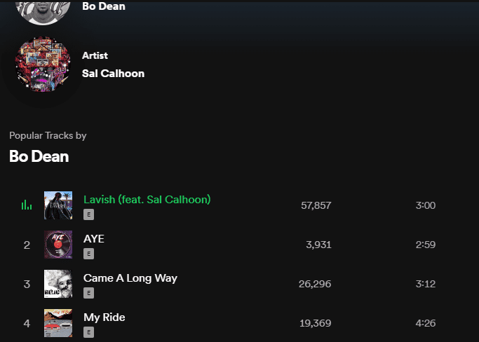Open Sal Calhoon's round artist avatar
Viewport: 479px width, 342px height.
tap(43, 64)
